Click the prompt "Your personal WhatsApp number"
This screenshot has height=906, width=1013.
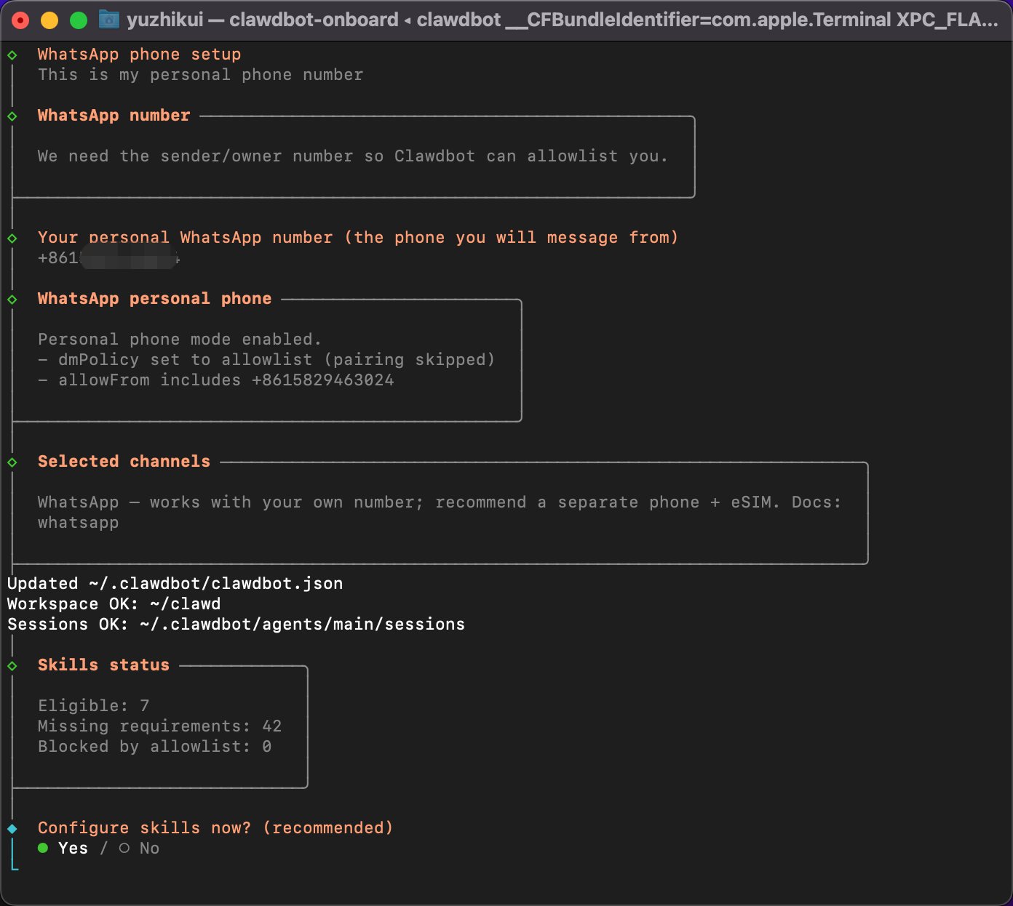pyautogui.click(x=185, y=238)
